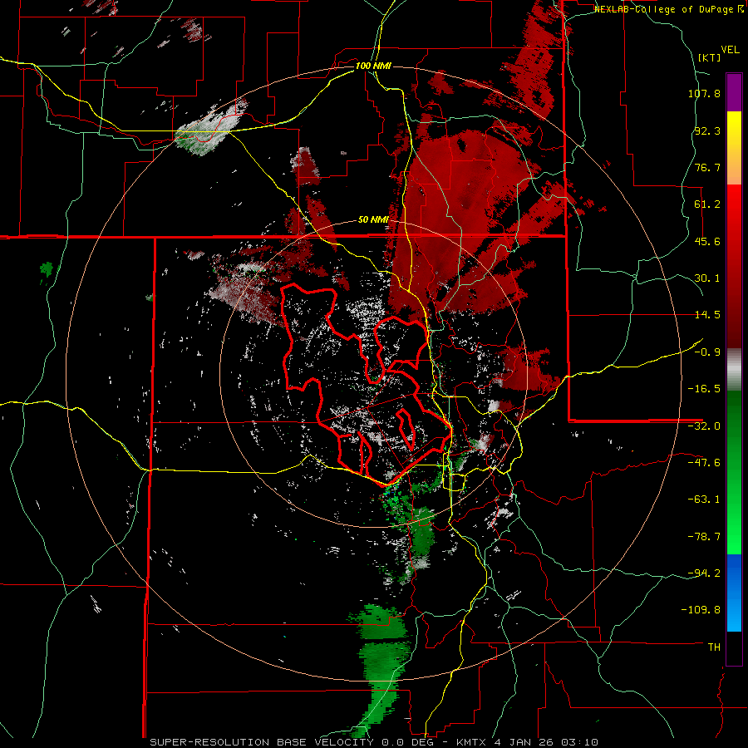This screenshot has height=748, width=748.
Task: Click the 50 NMI range ring label
Action: click(373, 220)
